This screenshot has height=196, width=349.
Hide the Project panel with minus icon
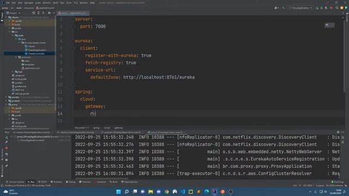point(54,13)
